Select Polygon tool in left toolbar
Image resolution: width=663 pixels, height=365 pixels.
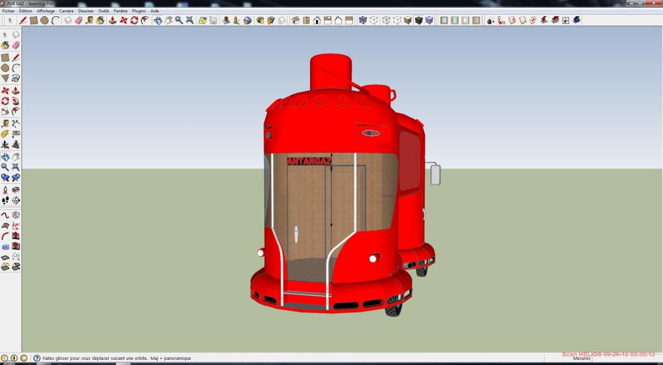(x=5, y=78)
